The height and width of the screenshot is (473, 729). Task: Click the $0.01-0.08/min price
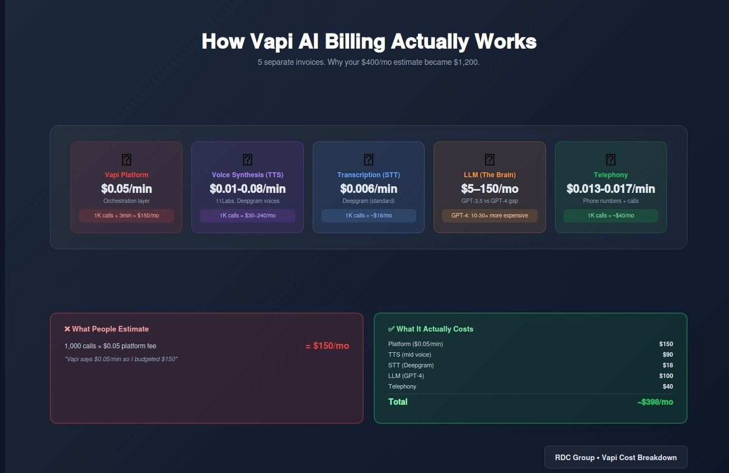point(247,188)
